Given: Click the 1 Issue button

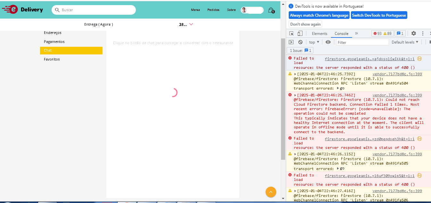Looking at the screenshot, I should (x=300, y=50).
